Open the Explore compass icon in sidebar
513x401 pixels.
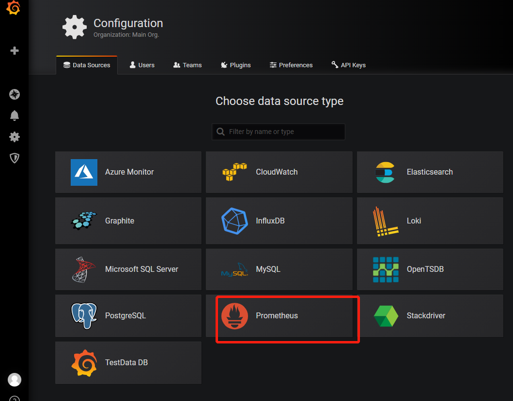click(x=15, y=94)
